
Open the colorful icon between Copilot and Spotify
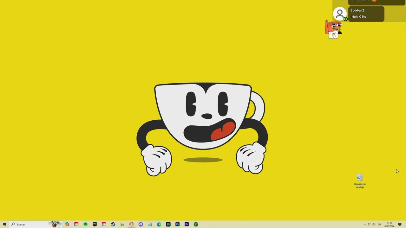(76, 224)
